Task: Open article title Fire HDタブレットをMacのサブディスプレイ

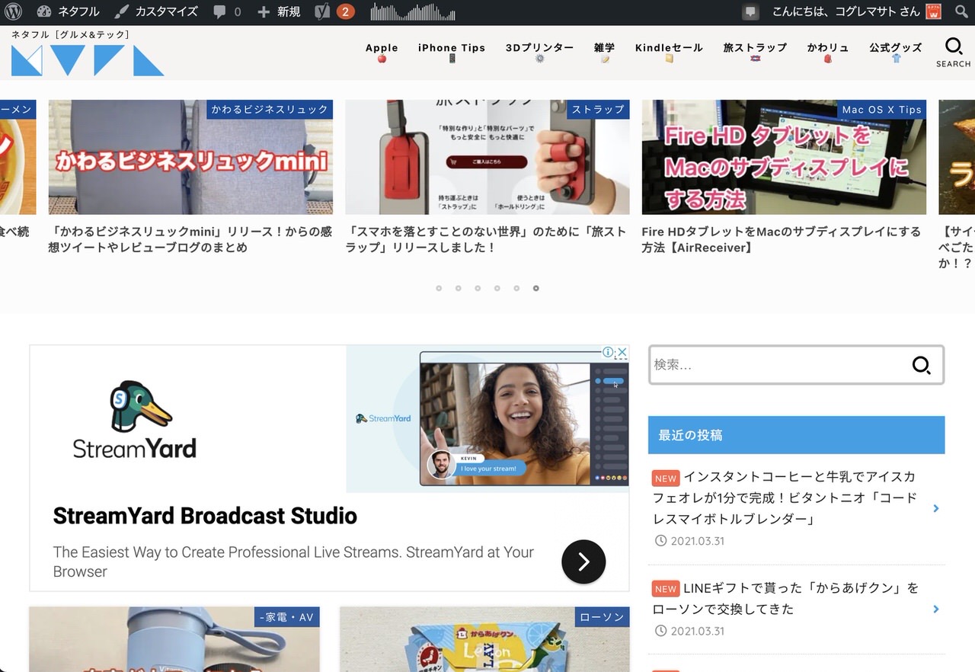Action: 782,239
